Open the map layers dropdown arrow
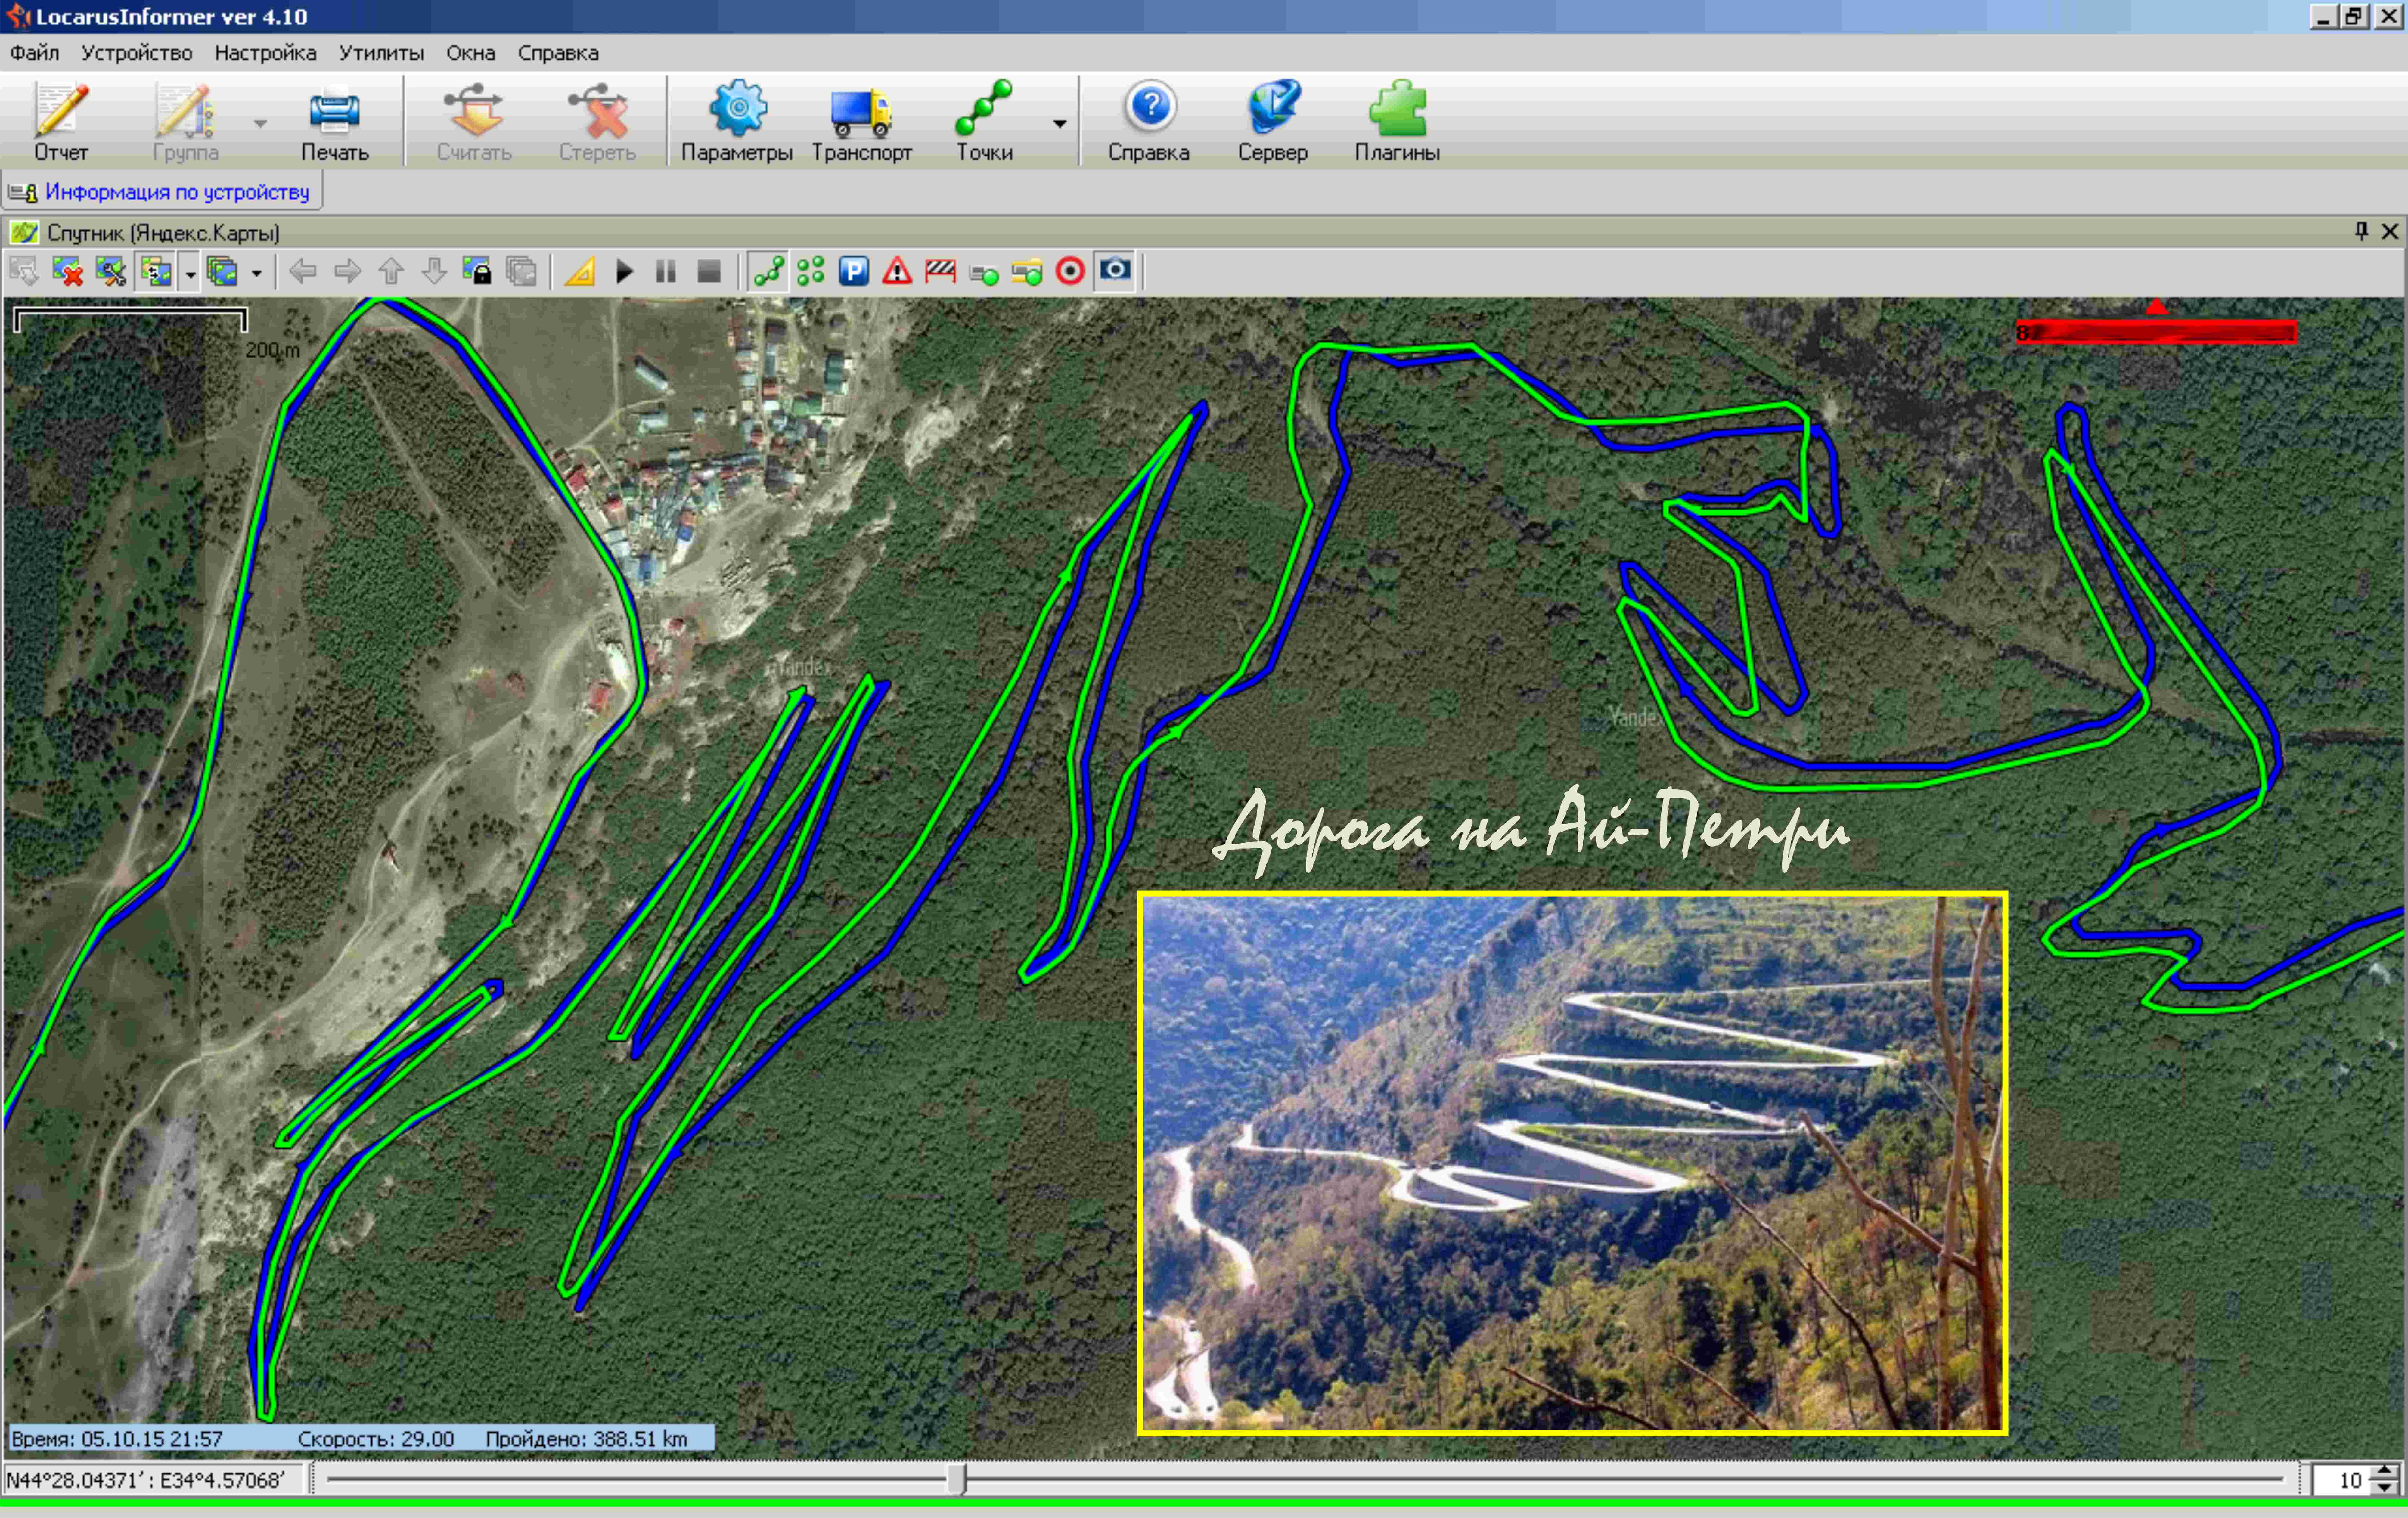 click(257, 273)
